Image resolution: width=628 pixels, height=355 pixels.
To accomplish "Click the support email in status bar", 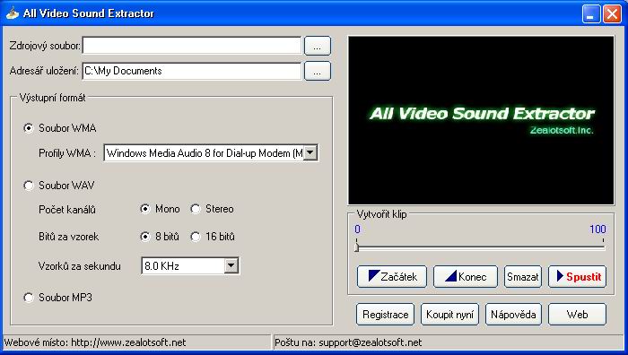I will click(x=370, y=342).
